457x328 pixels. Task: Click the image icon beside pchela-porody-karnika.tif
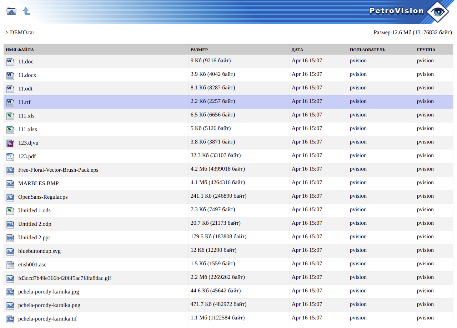coord(10,319)
